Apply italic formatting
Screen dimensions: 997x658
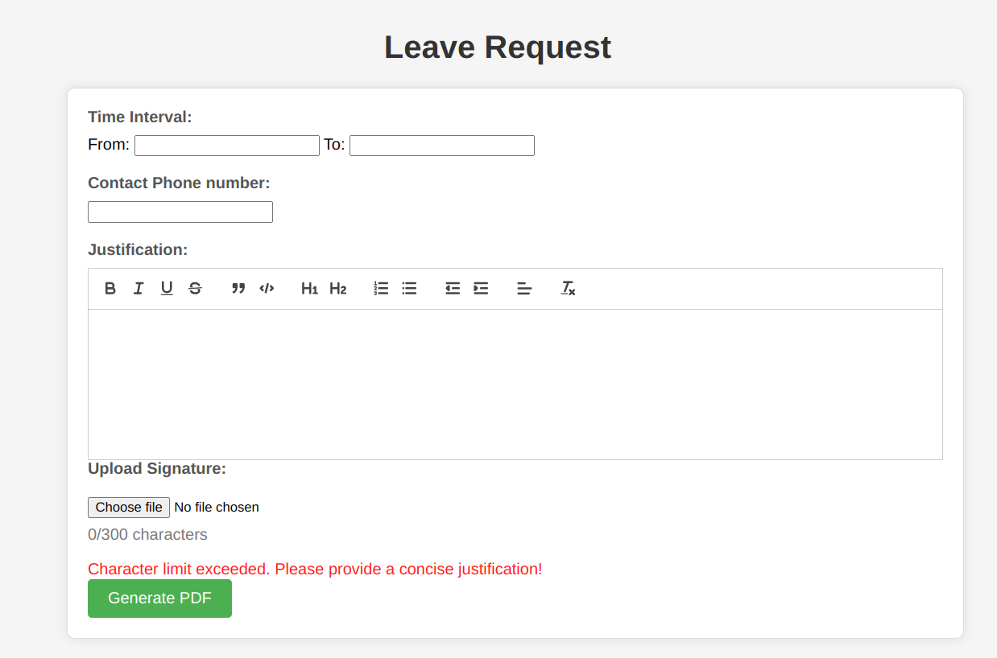point(139,288)
